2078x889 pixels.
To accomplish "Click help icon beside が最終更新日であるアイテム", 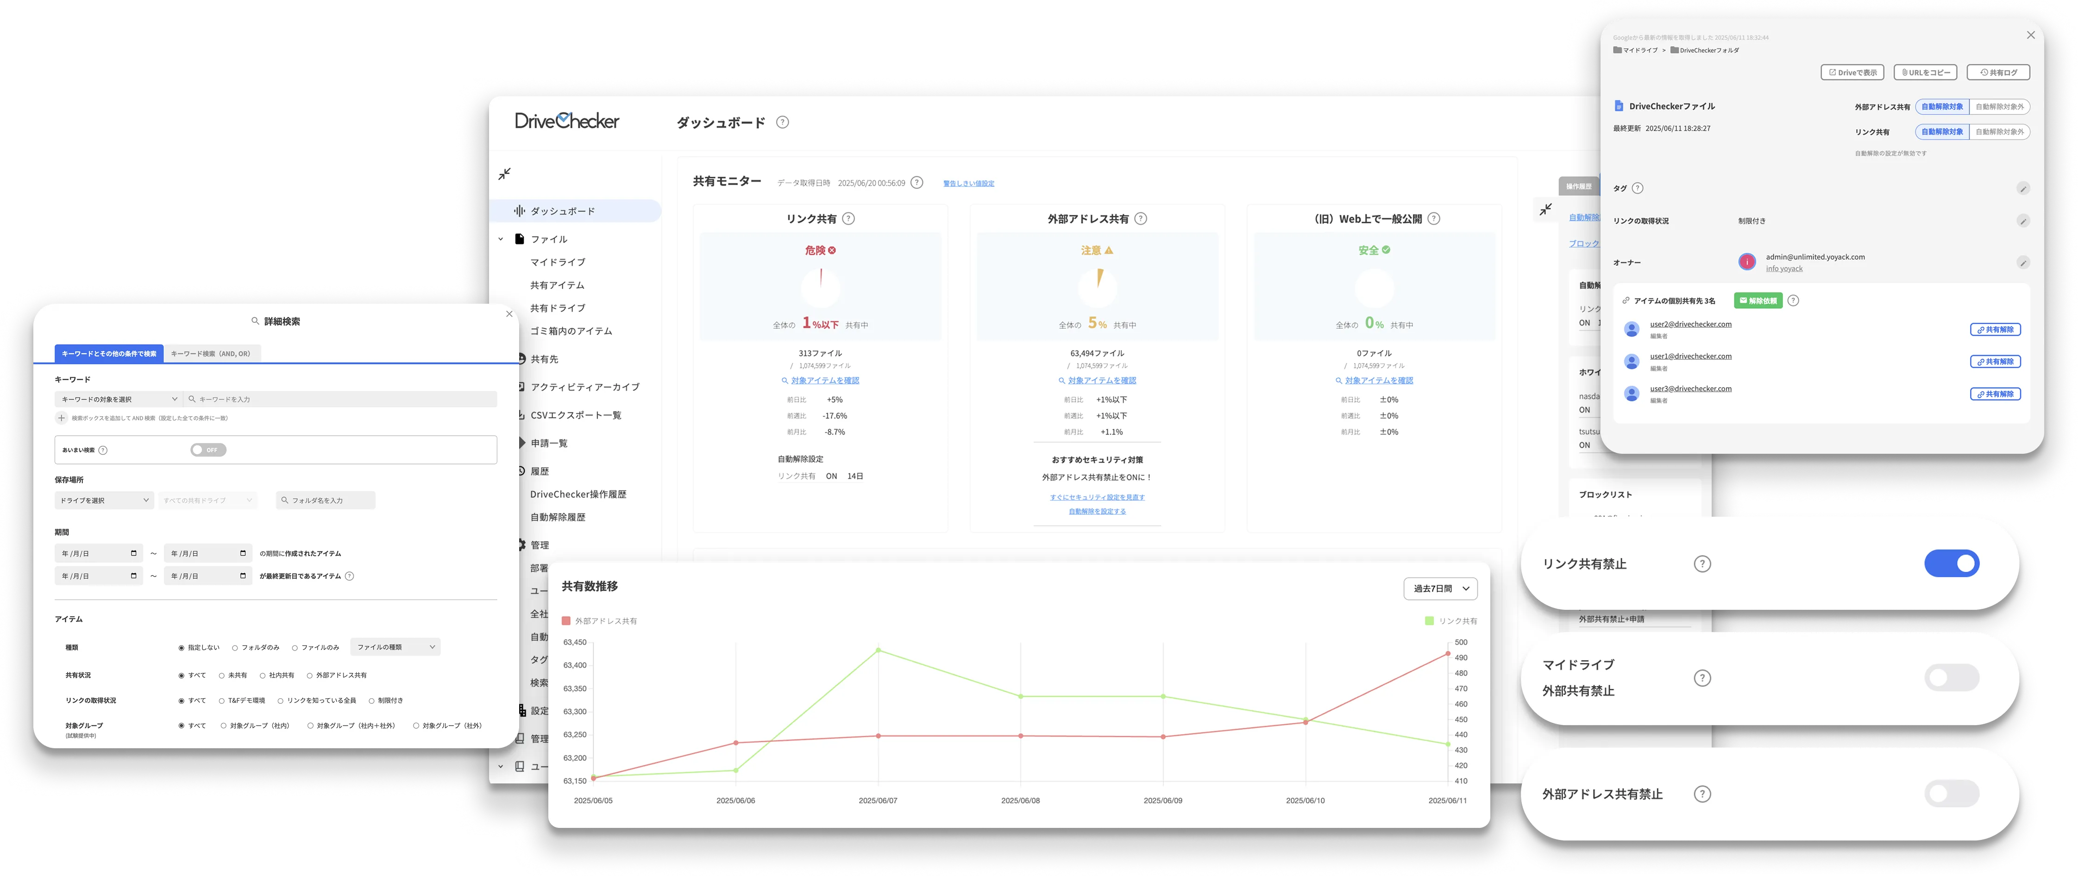I will pyautogui.click(x=349, y=576).
